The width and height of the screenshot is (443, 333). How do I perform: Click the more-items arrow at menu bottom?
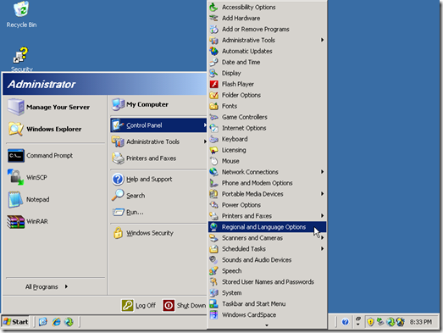coord(267,325)
